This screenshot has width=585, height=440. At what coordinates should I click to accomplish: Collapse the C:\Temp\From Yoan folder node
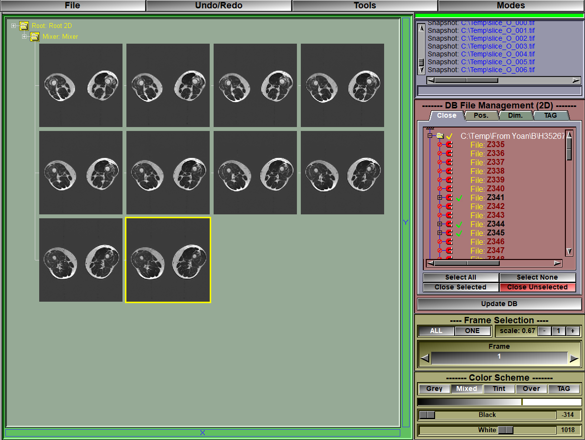430,136
